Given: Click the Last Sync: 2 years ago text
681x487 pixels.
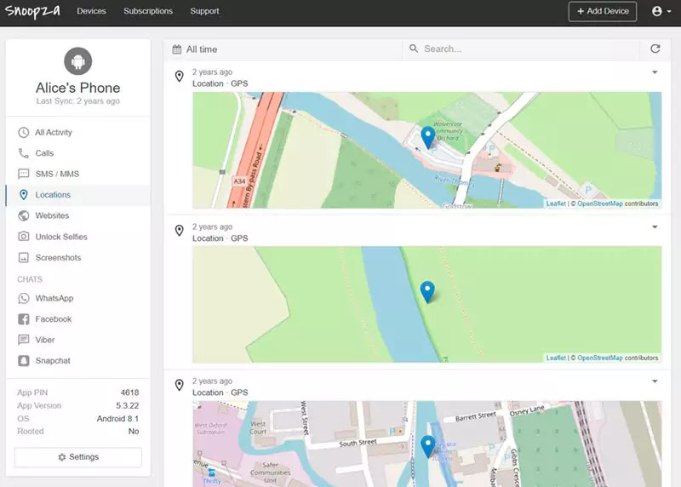Looking at the screenshot, I should 78,101.
